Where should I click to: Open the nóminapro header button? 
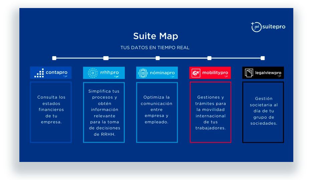(157, 73)
